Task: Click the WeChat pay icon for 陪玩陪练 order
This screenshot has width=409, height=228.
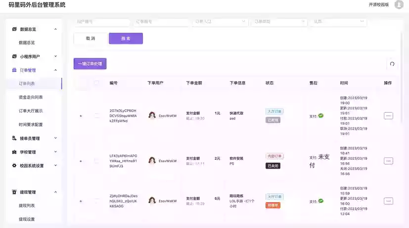Action: coord(321,201)
